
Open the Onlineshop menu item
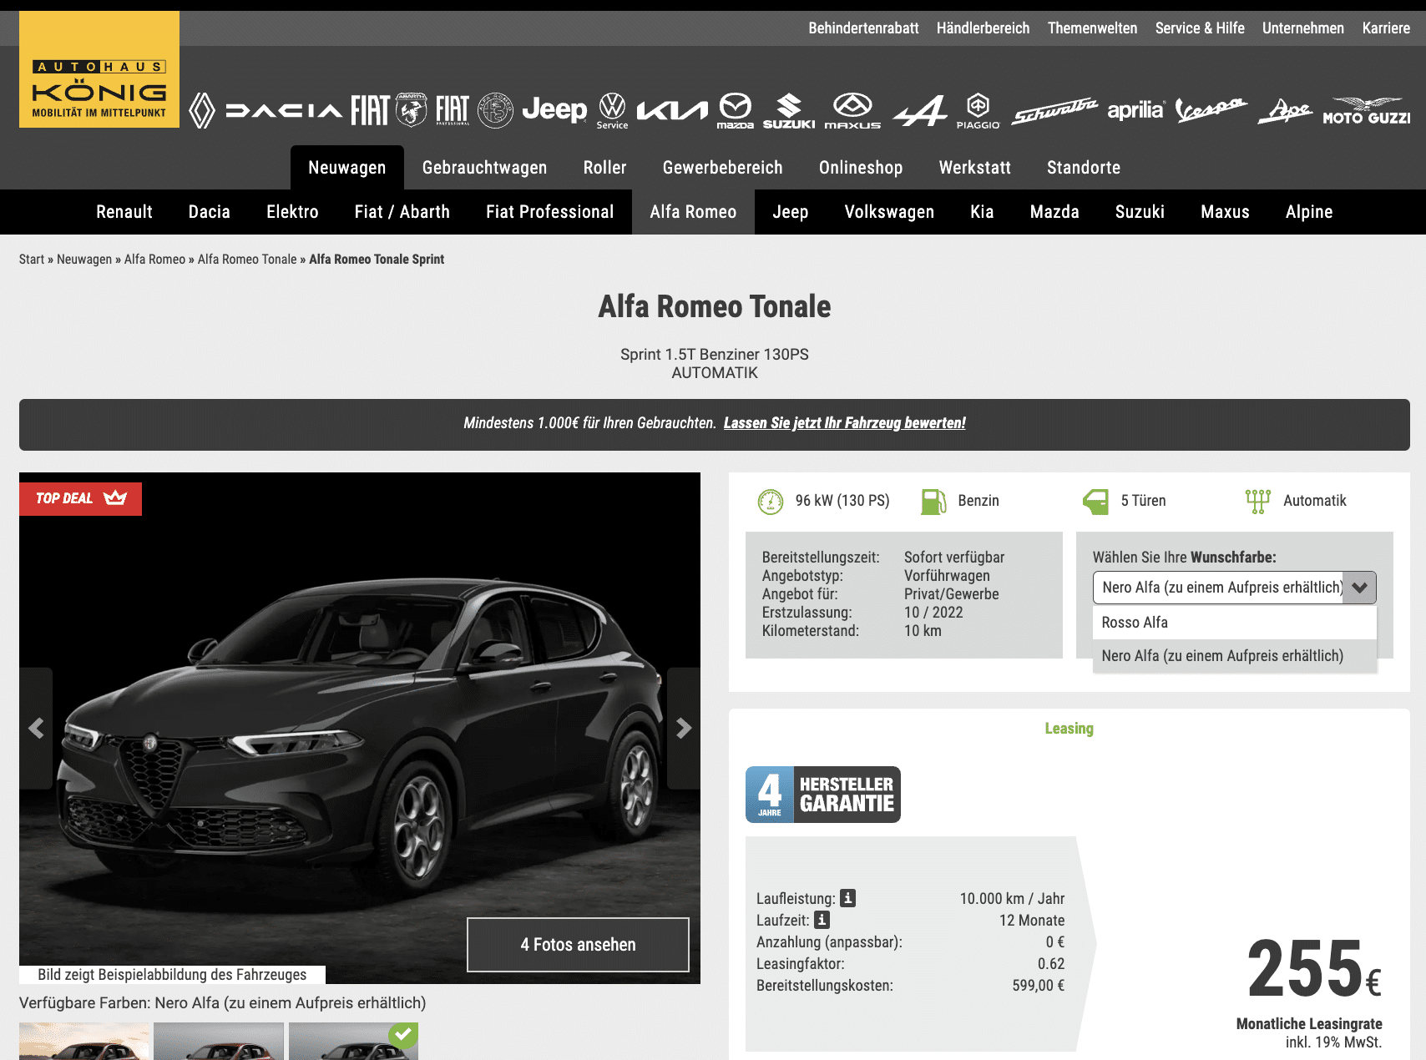861,167
